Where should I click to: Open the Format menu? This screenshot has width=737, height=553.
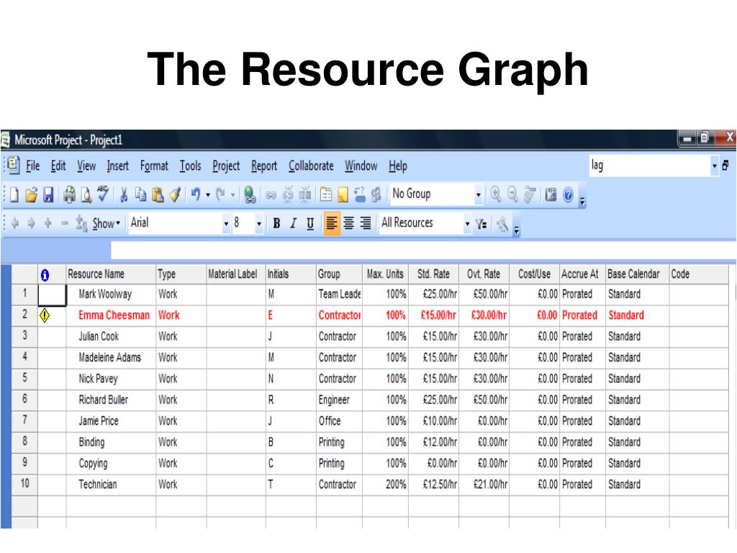pyautogui.click(x=154, y=166)
